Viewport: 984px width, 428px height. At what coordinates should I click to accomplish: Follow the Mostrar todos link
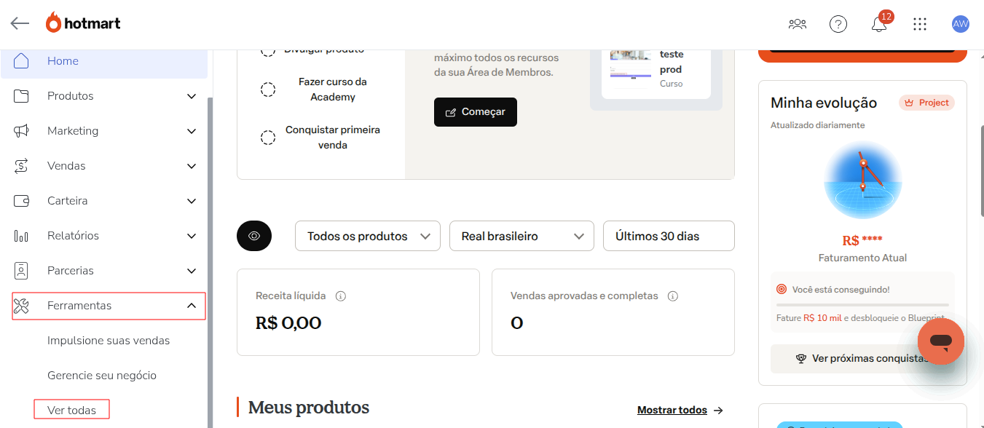(x=680, y=410)
